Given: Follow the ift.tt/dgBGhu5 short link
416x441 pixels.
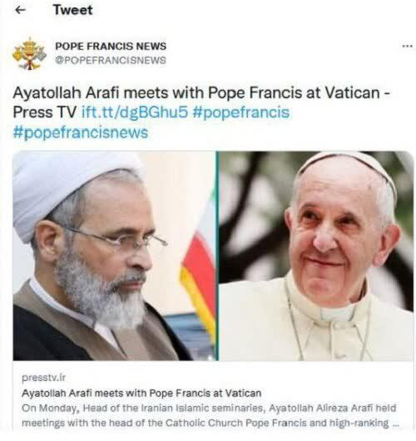Looking at the screenshot, I should (135, 113).
